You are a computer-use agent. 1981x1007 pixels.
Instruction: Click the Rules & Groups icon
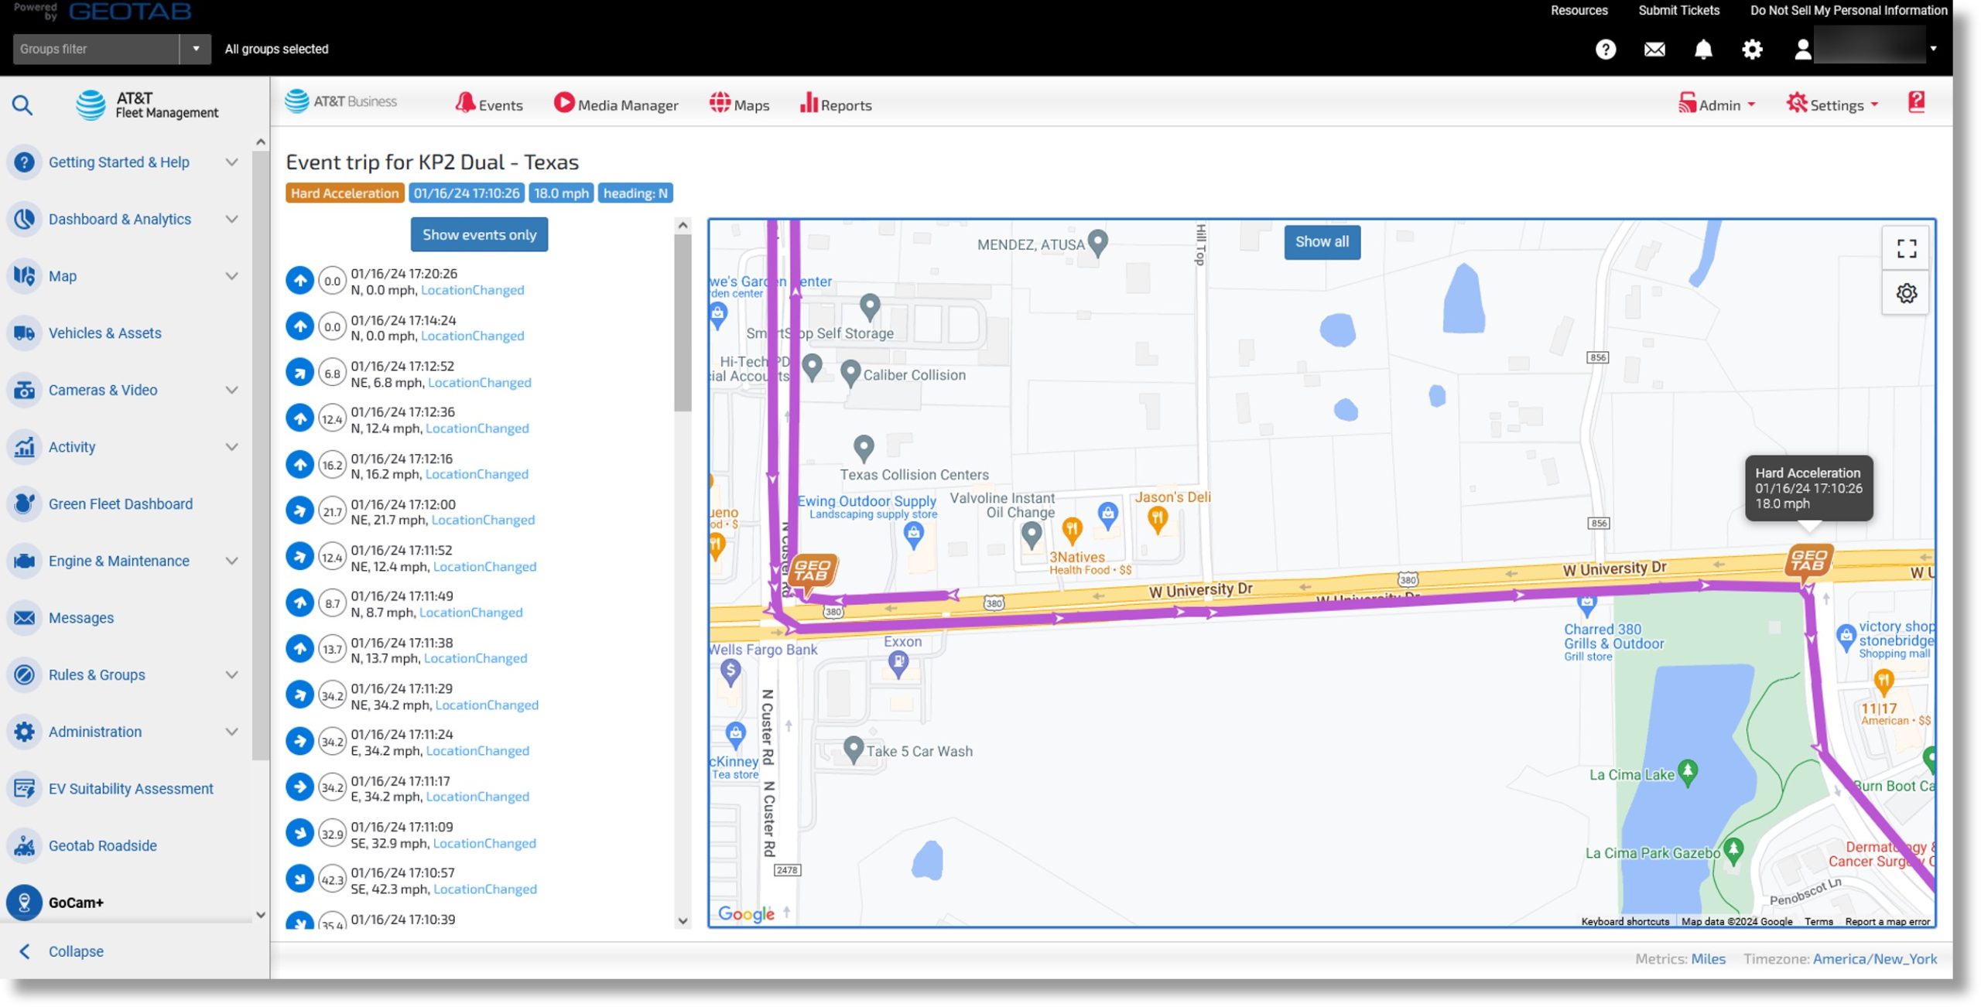pos(24,675)
